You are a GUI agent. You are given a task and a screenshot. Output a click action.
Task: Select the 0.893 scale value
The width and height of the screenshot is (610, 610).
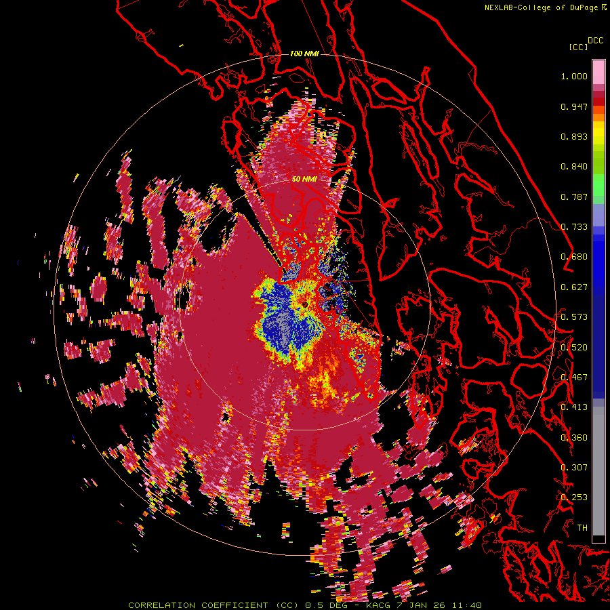[574, 136]
